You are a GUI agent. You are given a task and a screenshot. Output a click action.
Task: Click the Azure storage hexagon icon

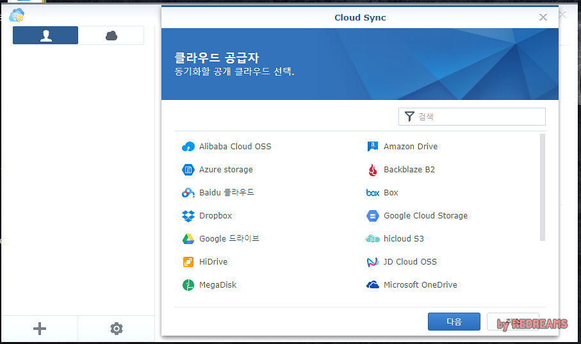coord(188,170)
